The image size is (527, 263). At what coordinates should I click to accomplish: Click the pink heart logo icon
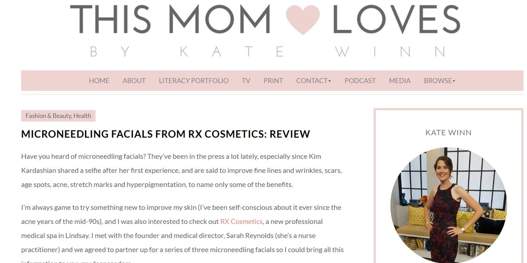tap(302, 20)
